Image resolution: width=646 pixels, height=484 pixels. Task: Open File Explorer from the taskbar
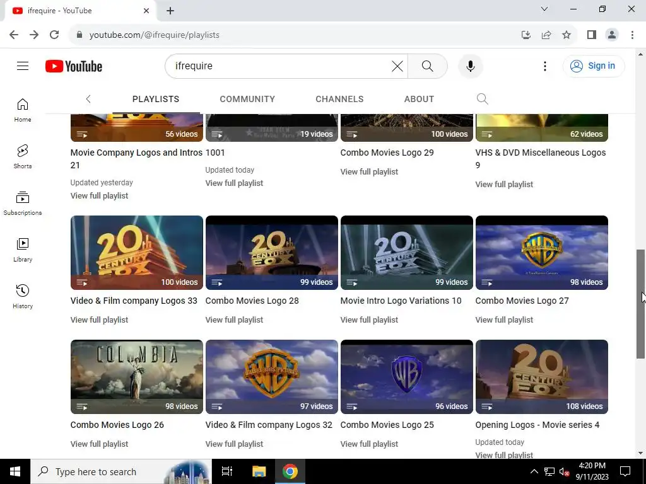pos(259,471)
